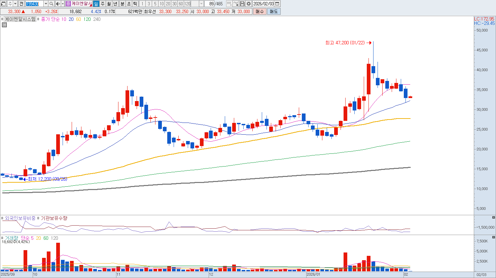496x278 pixels.
Task: Switch to monthly 월 chart period
Action: (x=109, y=4)
